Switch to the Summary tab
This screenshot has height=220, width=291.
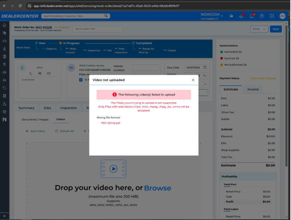tap(26, 108)
